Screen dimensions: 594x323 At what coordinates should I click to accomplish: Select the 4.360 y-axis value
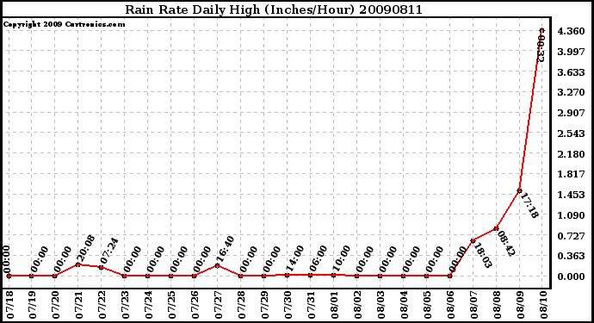click(x=571, y=31)
